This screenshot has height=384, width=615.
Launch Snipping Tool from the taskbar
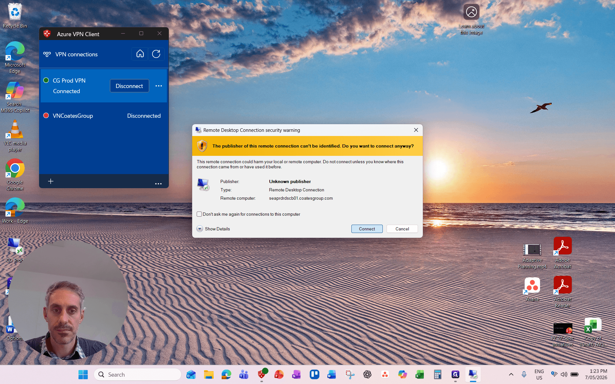coord(350,374)
